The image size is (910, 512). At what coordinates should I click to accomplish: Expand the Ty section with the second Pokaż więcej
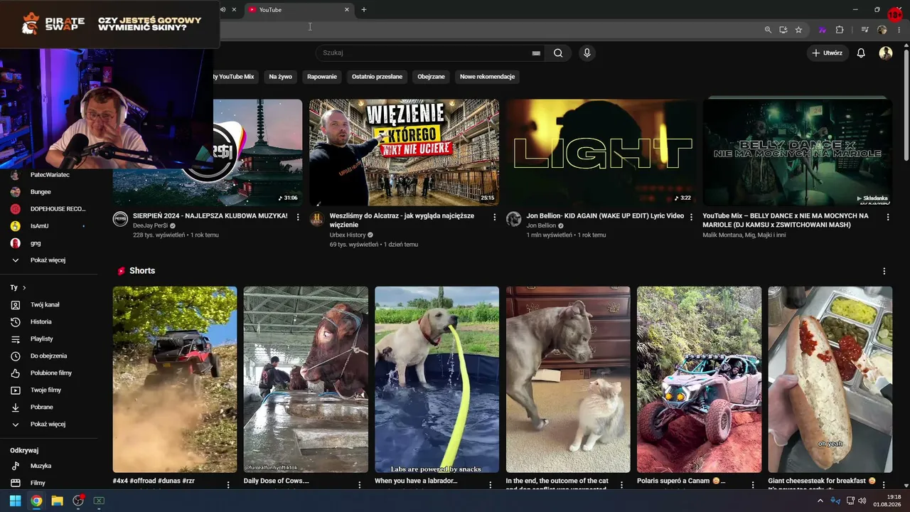click(48, 424)
